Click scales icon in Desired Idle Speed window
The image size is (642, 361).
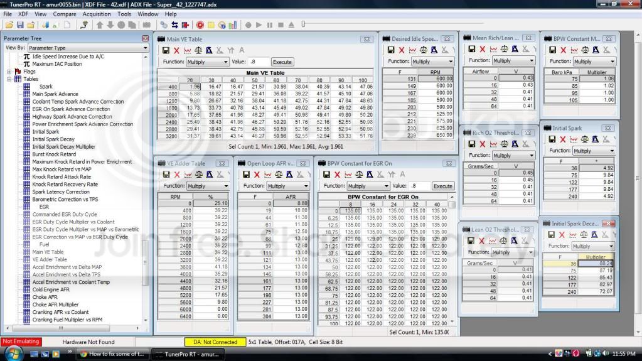click(424, 50)
